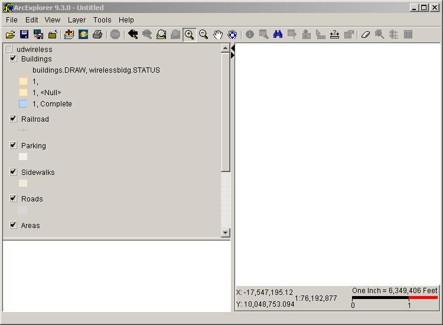
Task: Open the View menu
Action: (x=53, y=20)
